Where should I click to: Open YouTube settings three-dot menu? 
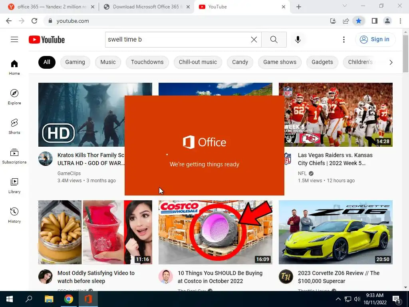coord(344,40)
